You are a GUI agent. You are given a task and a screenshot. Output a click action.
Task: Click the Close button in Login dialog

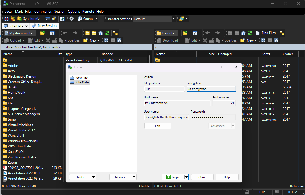pos(202,177)
